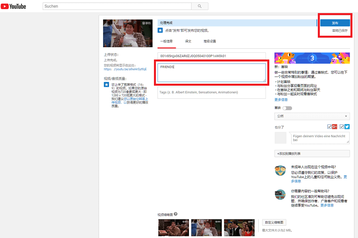Screen dimensions: 358x238
Task: Open the original resolution upload link
Action: (130, 101)
